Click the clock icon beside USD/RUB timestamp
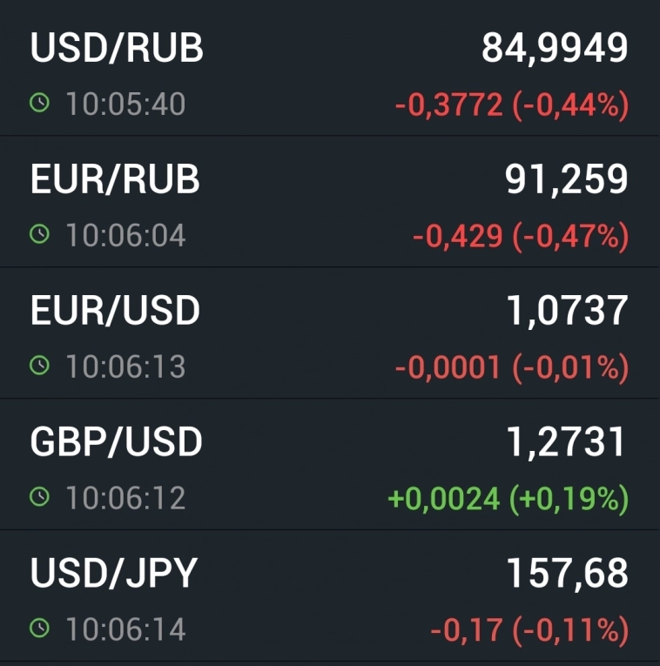 pyautogui.click(x=39, y=104)
